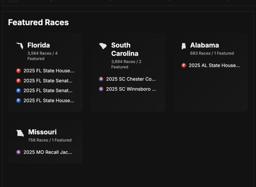The image size is (256, 187).
Task: Select the Missouri heading
Action: click(42, 132)
